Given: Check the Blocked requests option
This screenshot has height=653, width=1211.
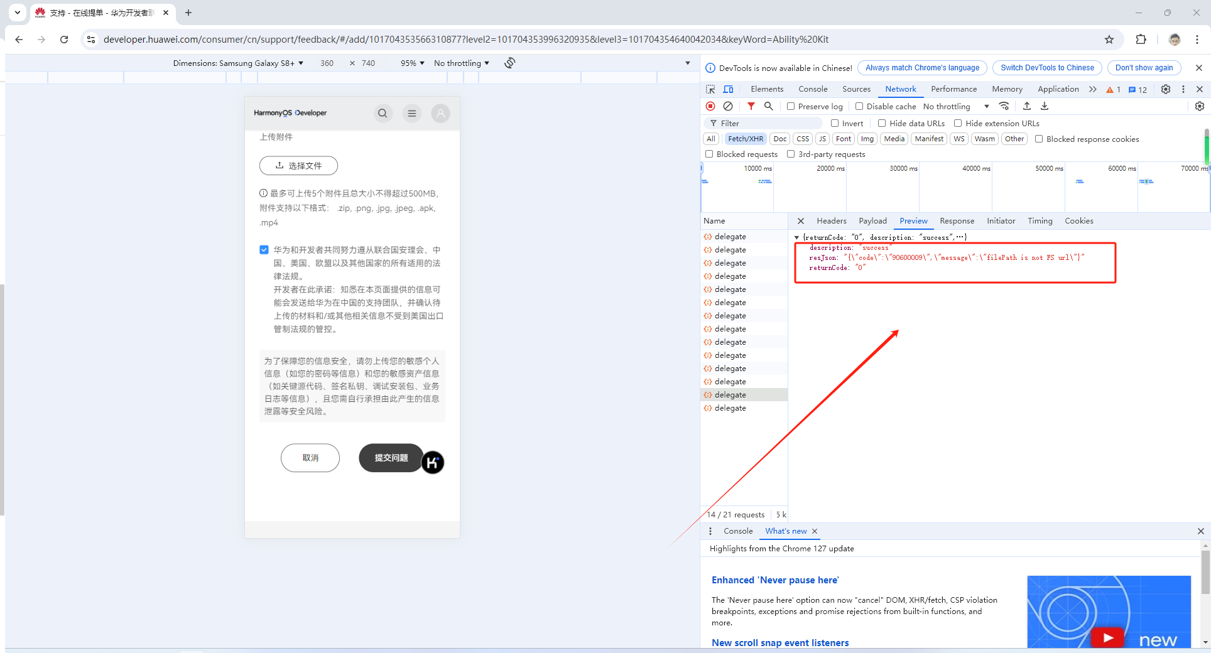Looking at the screenshot, I should point(709,154).
